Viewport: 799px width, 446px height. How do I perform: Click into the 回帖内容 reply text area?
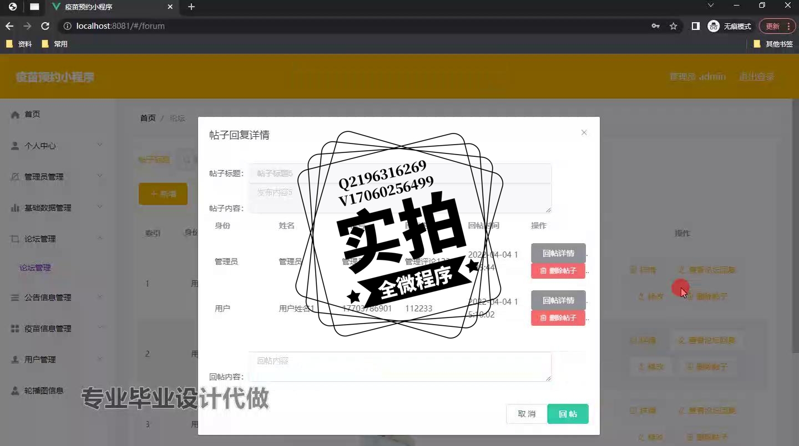pyautogui.click(x=400, y=367)
